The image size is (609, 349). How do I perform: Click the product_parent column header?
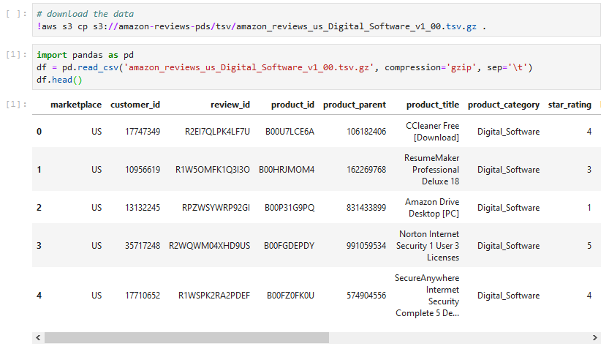click(x=355, y=105)
